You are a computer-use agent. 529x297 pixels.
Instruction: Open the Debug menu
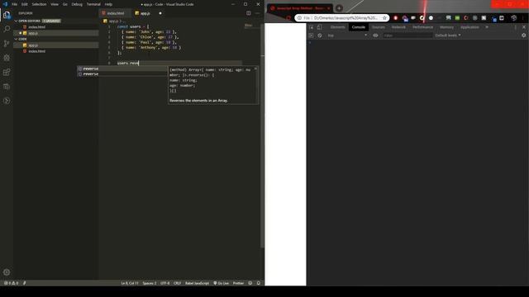tap(77, 4)
